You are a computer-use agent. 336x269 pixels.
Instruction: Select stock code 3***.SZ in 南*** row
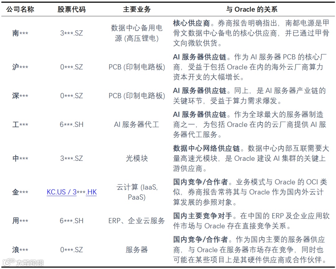pos(71,33)
